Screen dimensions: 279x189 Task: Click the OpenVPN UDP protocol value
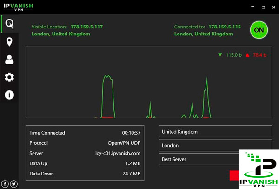click(124, 143)
